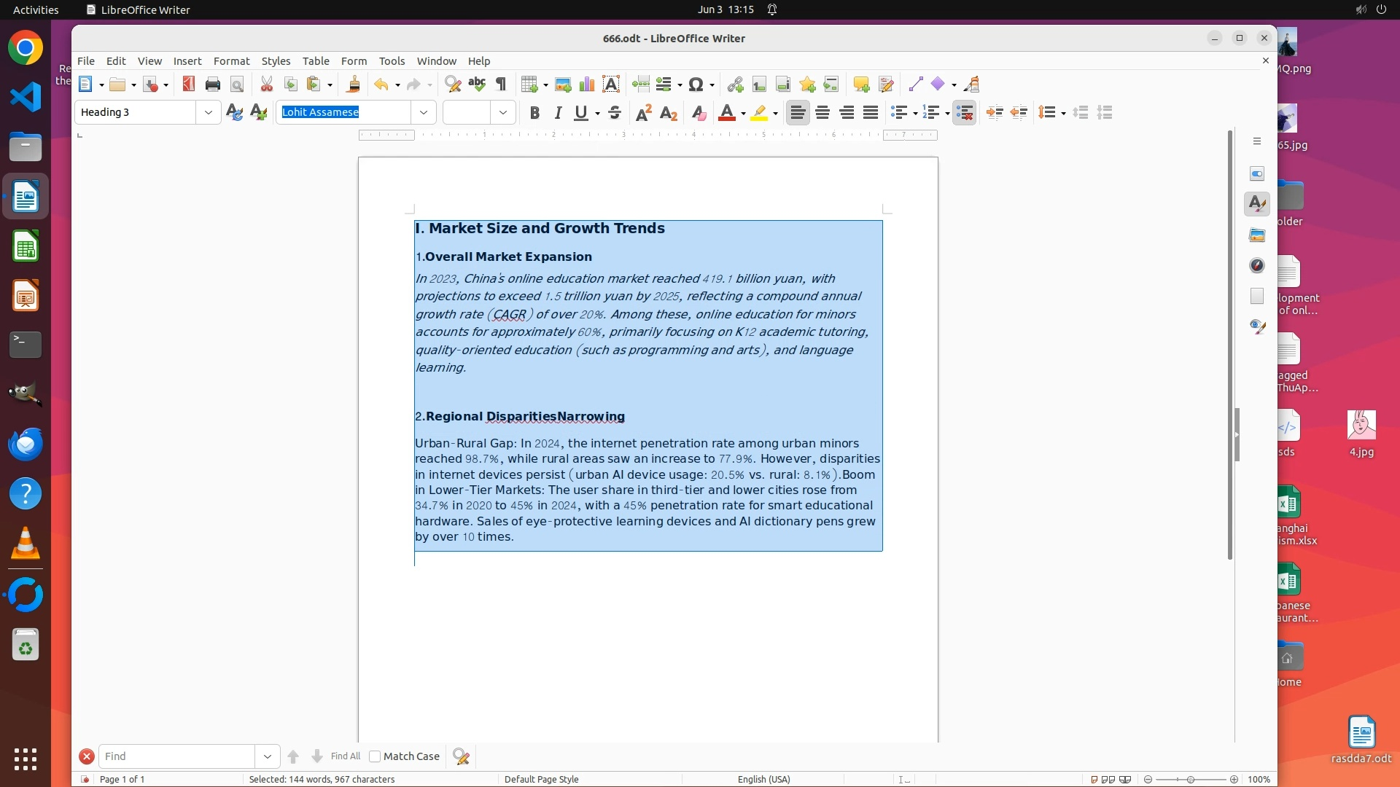The height and width of the screenshot is (787, 1400).
Task: Click the Find text input field
Action: (176, 756)
